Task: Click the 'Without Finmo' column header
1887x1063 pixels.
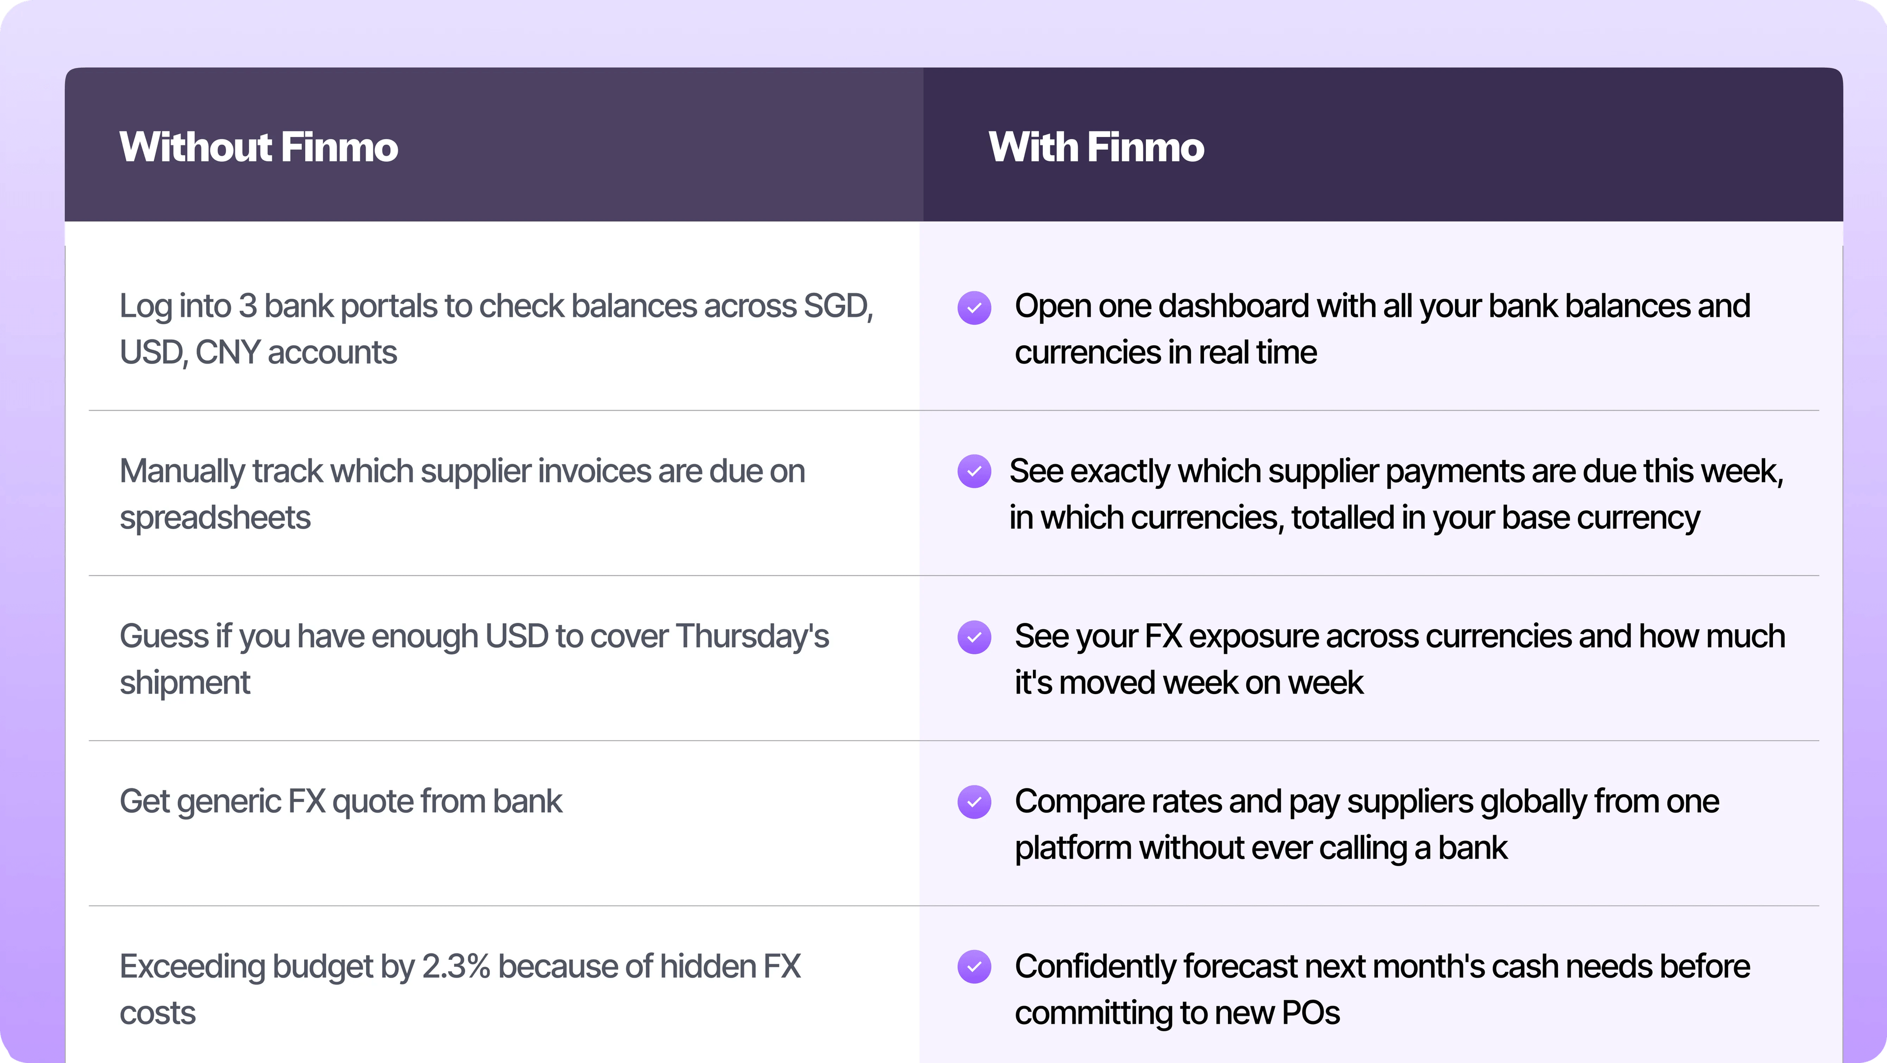Action: click(258, 146)
